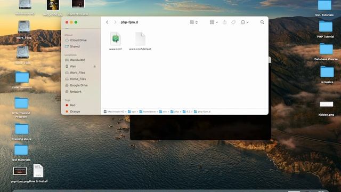Eject the Wan device
Viewport: 341px width, 192px height.
pyautogui.click(x=95, y=66)
